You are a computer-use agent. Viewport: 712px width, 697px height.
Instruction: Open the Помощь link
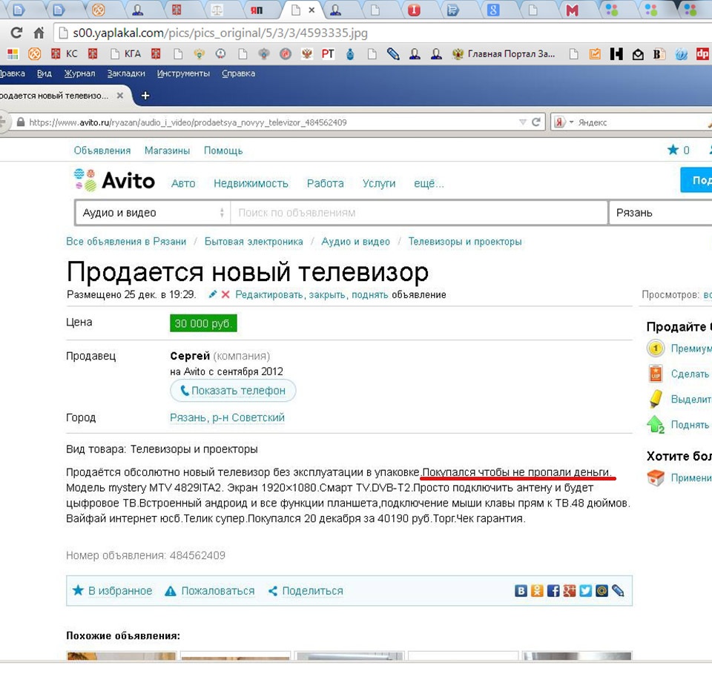[x=223, y=151]
